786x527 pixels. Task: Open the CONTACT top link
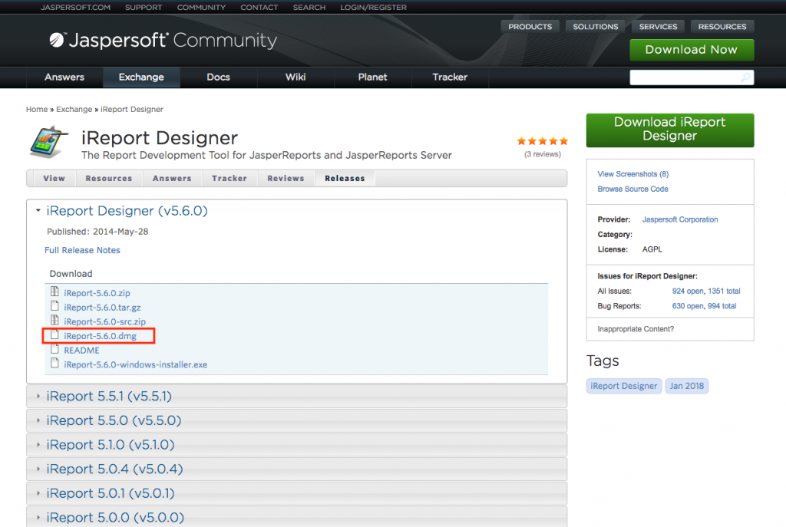click(x=259, y=8)
